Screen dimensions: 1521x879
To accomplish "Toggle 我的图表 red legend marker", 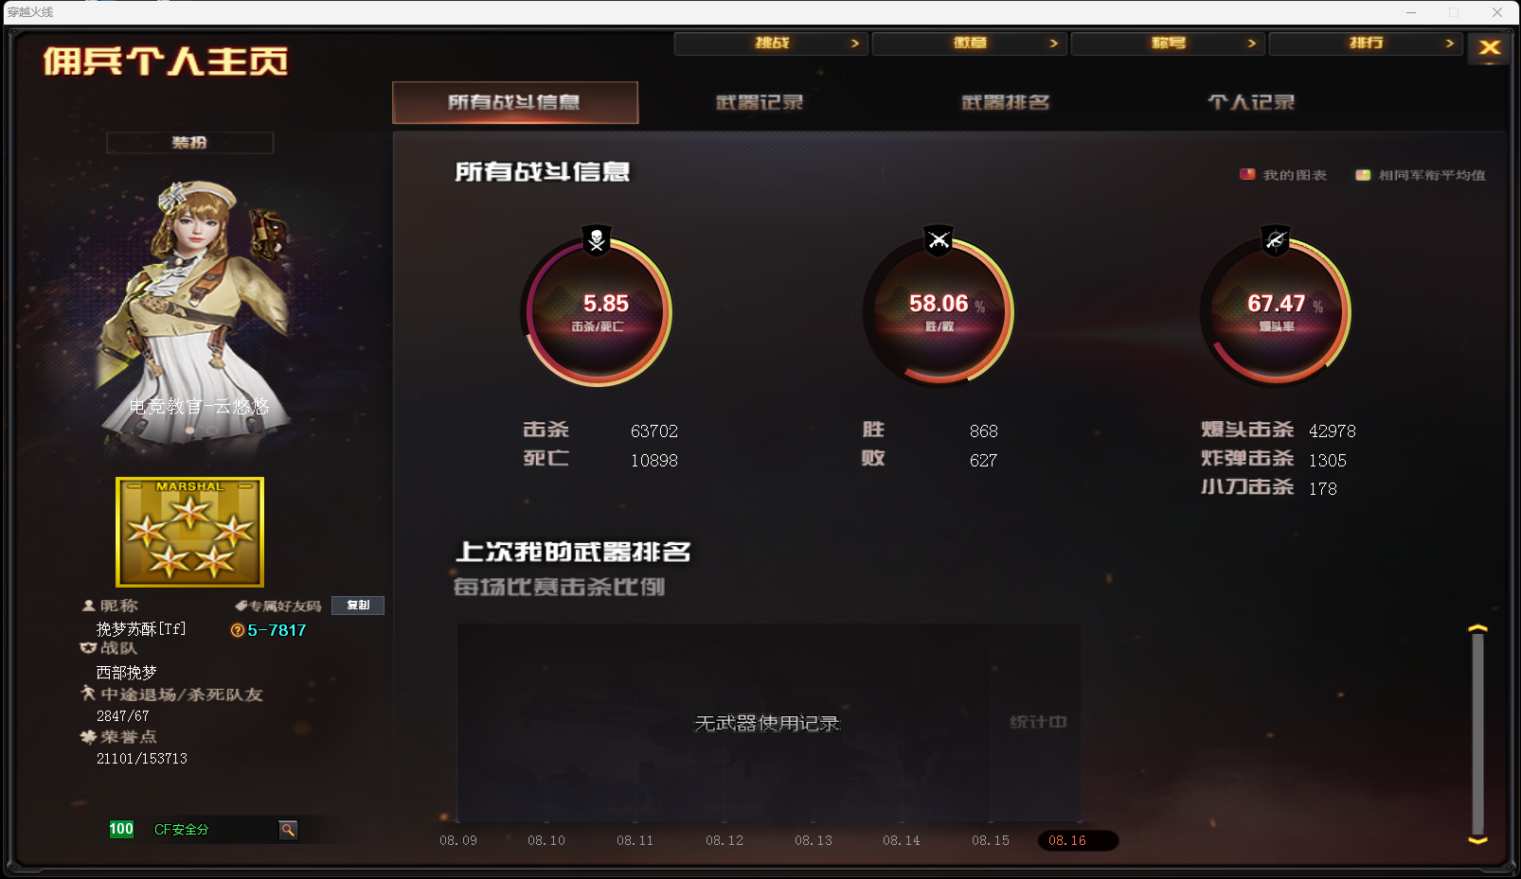I will (1247, 174).
